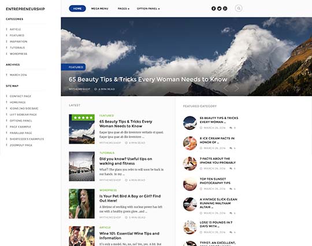The image size is (312, 246).
Task: Open the Twitter social icon
Action: pos(220,8)
